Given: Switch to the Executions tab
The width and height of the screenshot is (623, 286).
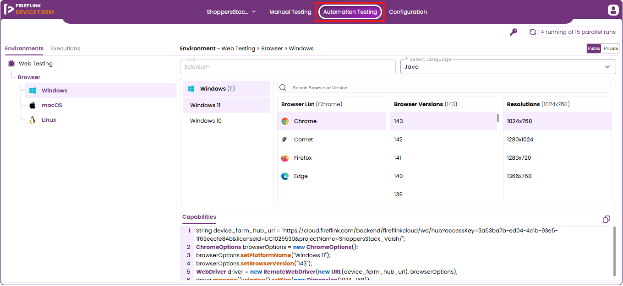Looking at the screenshot, I should point(66,49).
